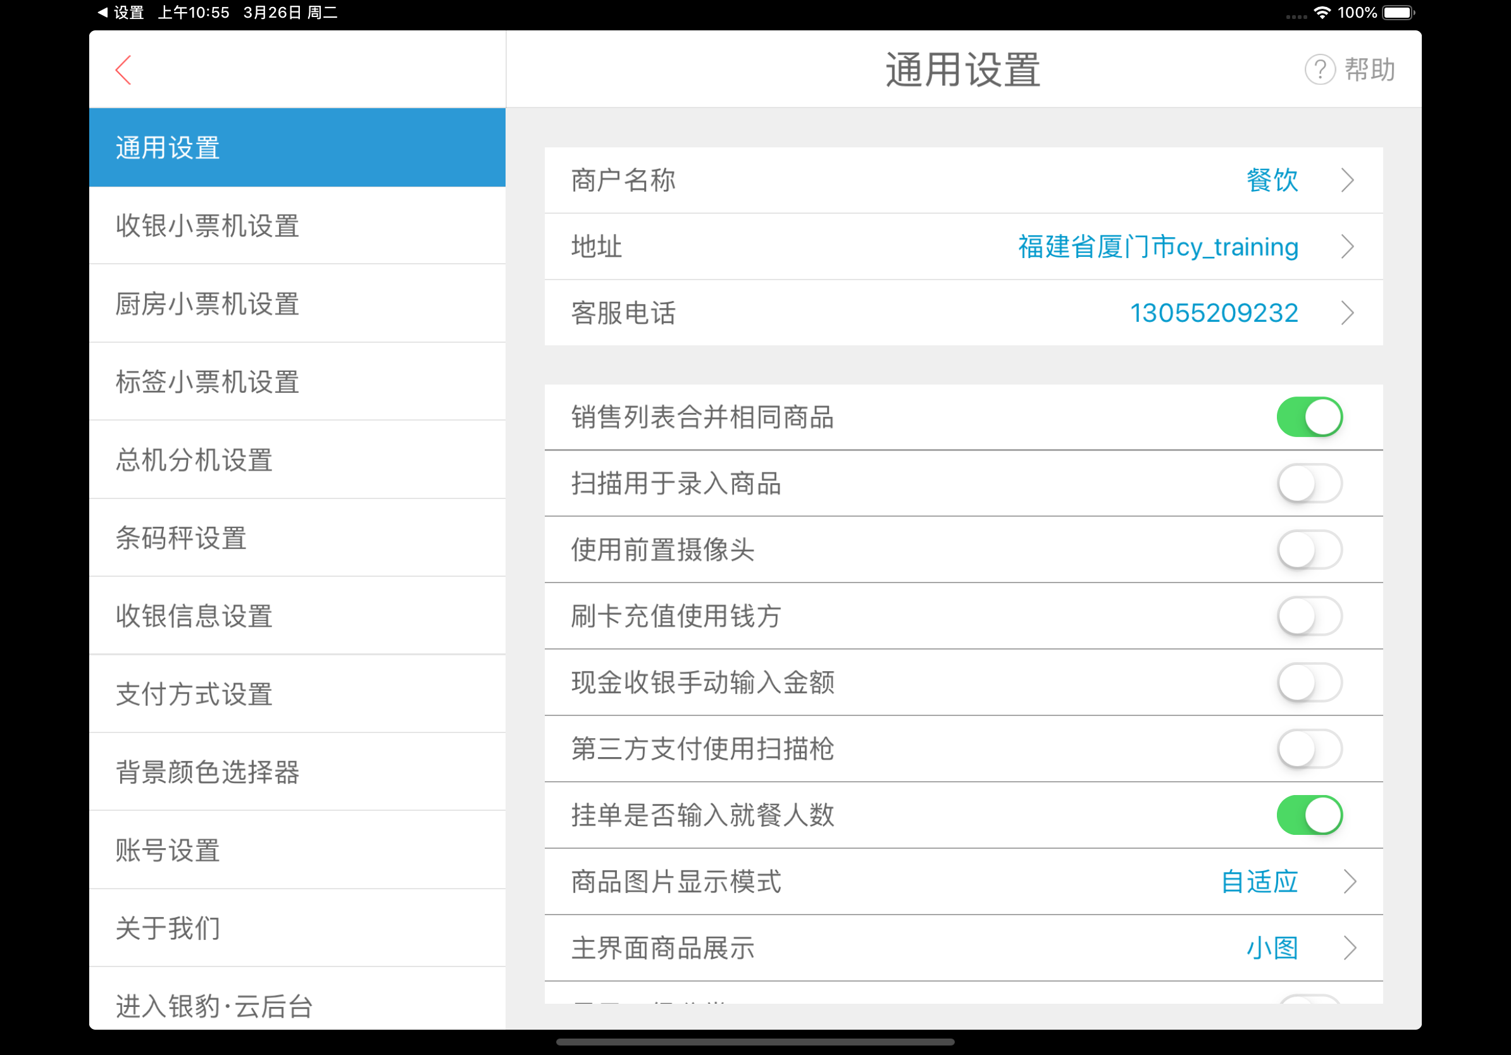Image resolution: width=1511 pixels, height=1055 pixels.
Task: Enable manual cash amount input toggle
Action: (1309, 682)
